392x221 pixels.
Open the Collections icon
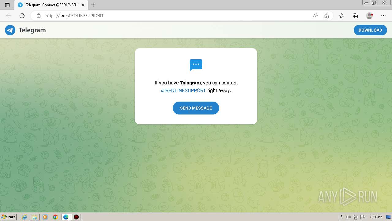[x=355, y=16]
